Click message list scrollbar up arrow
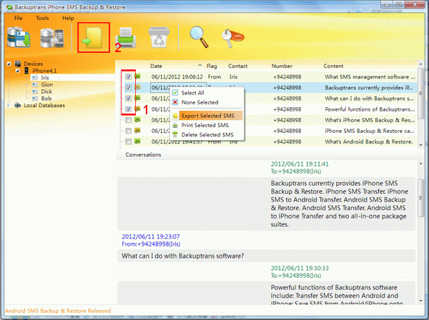The image size is (429, 320). (x=421, y=64)
